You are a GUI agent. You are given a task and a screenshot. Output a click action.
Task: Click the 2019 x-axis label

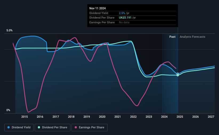pos(87,117)
